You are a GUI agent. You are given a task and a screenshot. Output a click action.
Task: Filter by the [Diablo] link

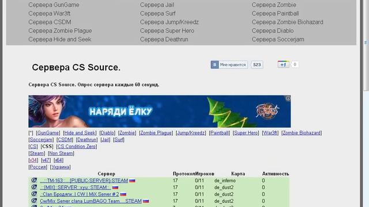pyautogui.click(x=107, y=133)
